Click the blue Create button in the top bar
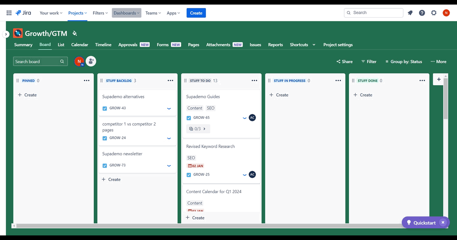 point(196,13)
